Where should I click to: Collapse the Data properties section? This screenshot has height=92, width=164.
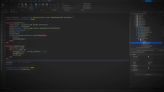point(132,54)
